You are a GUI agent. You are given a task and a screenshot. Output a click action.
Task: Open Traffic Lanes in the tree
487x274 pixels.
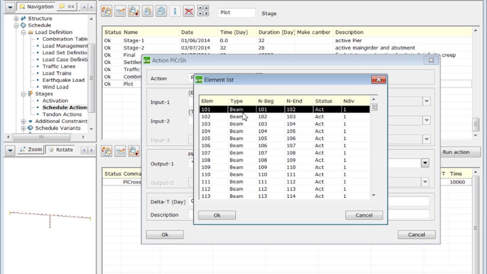click(x=59, y=66)
